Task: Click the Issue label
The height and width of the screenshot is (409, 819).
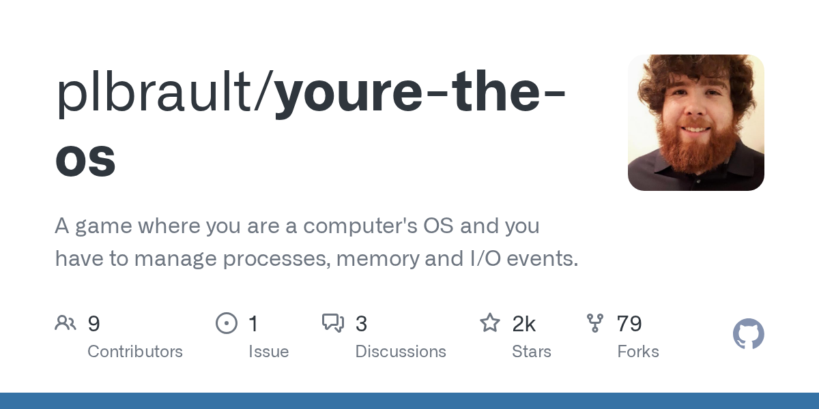Action: point(269,352)
